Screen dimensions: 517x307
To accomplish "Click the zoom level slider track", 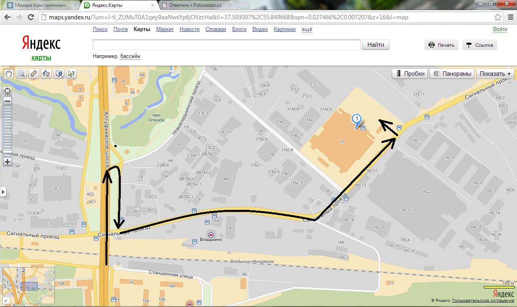I will (7, 132).
